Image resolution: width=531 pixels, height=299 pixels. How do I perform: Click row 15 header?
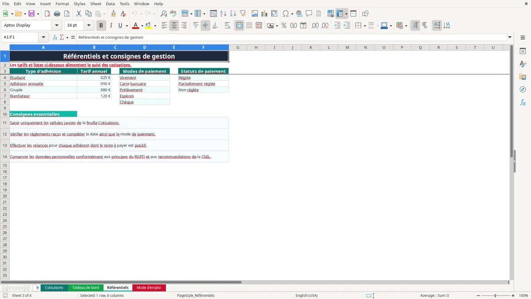click(x=5, y=165)
